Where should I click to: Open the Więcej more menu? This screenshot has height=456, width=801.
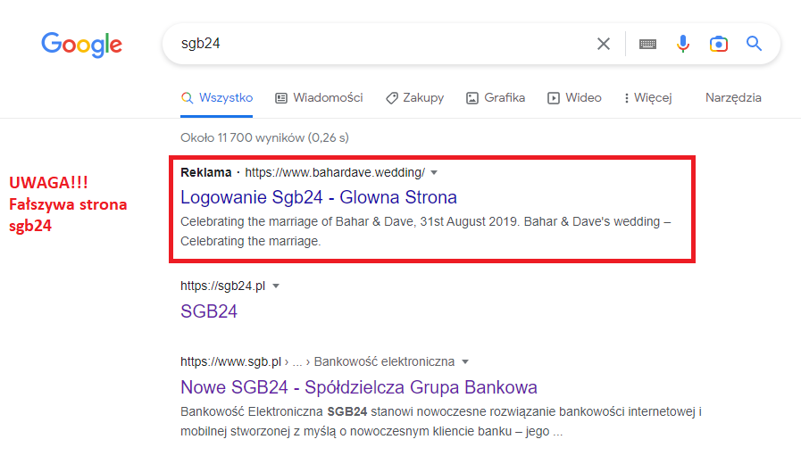[647, 97]
